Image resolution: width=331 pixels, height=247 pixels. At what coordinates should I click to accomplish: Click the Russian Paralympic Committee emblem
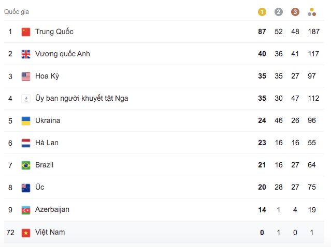(26, 99)
